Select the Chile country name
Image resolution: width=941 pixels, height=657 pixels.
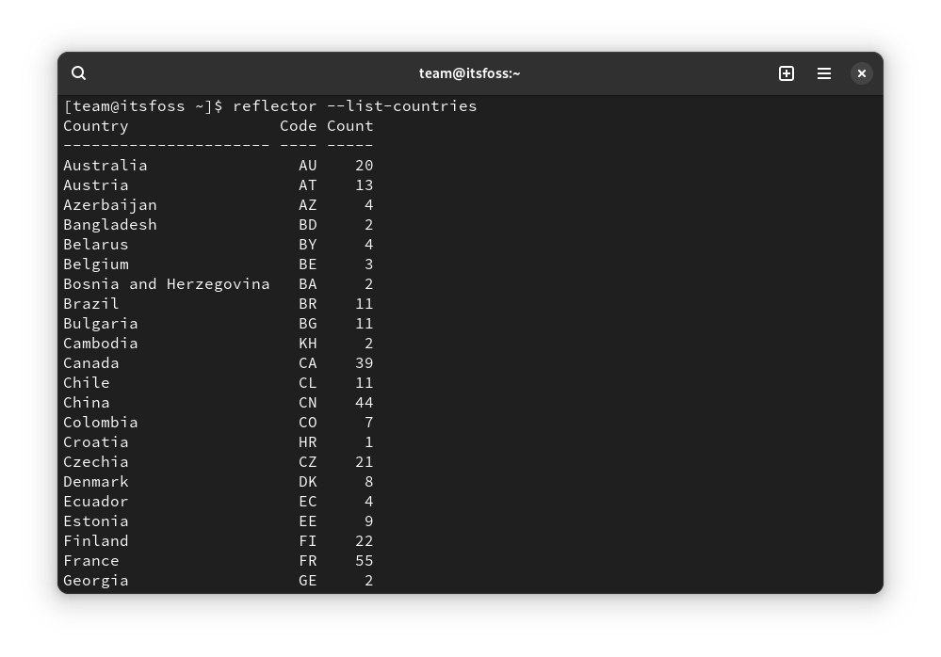(87, 383)
